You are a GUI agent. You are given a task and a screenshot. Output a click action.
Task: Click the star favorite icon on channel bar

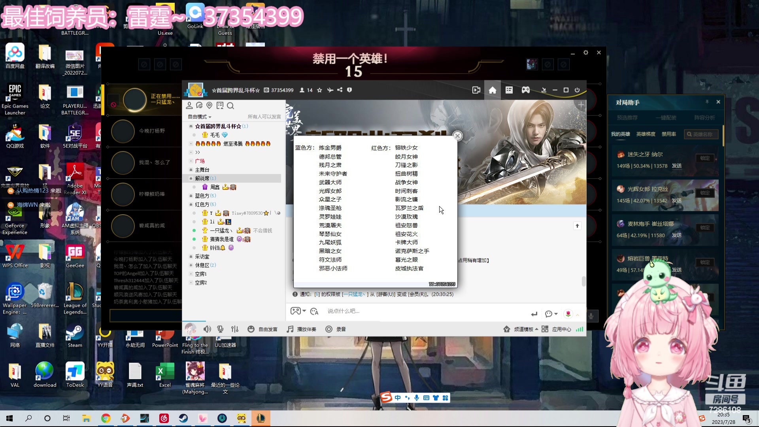pos(320,90)
